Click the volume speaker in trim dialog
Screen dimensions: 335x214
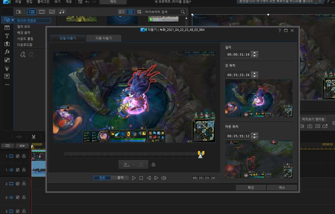coord(164,178)
